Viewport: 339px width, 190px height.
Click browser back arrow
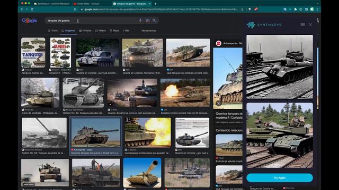point(21,9)
